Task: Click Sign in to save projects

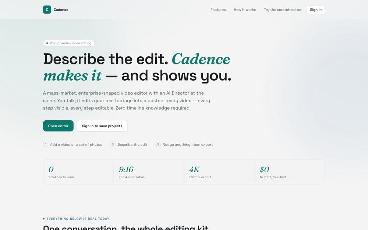Action: point(102,126)
